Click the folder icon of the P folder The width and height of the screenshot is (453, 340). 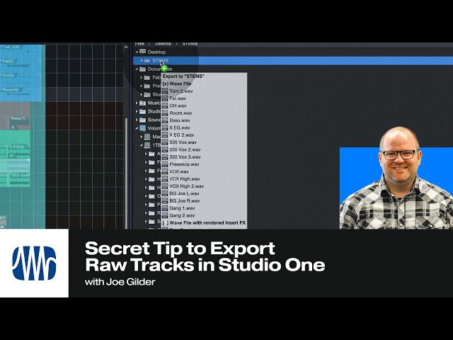(x=151, y=205)
